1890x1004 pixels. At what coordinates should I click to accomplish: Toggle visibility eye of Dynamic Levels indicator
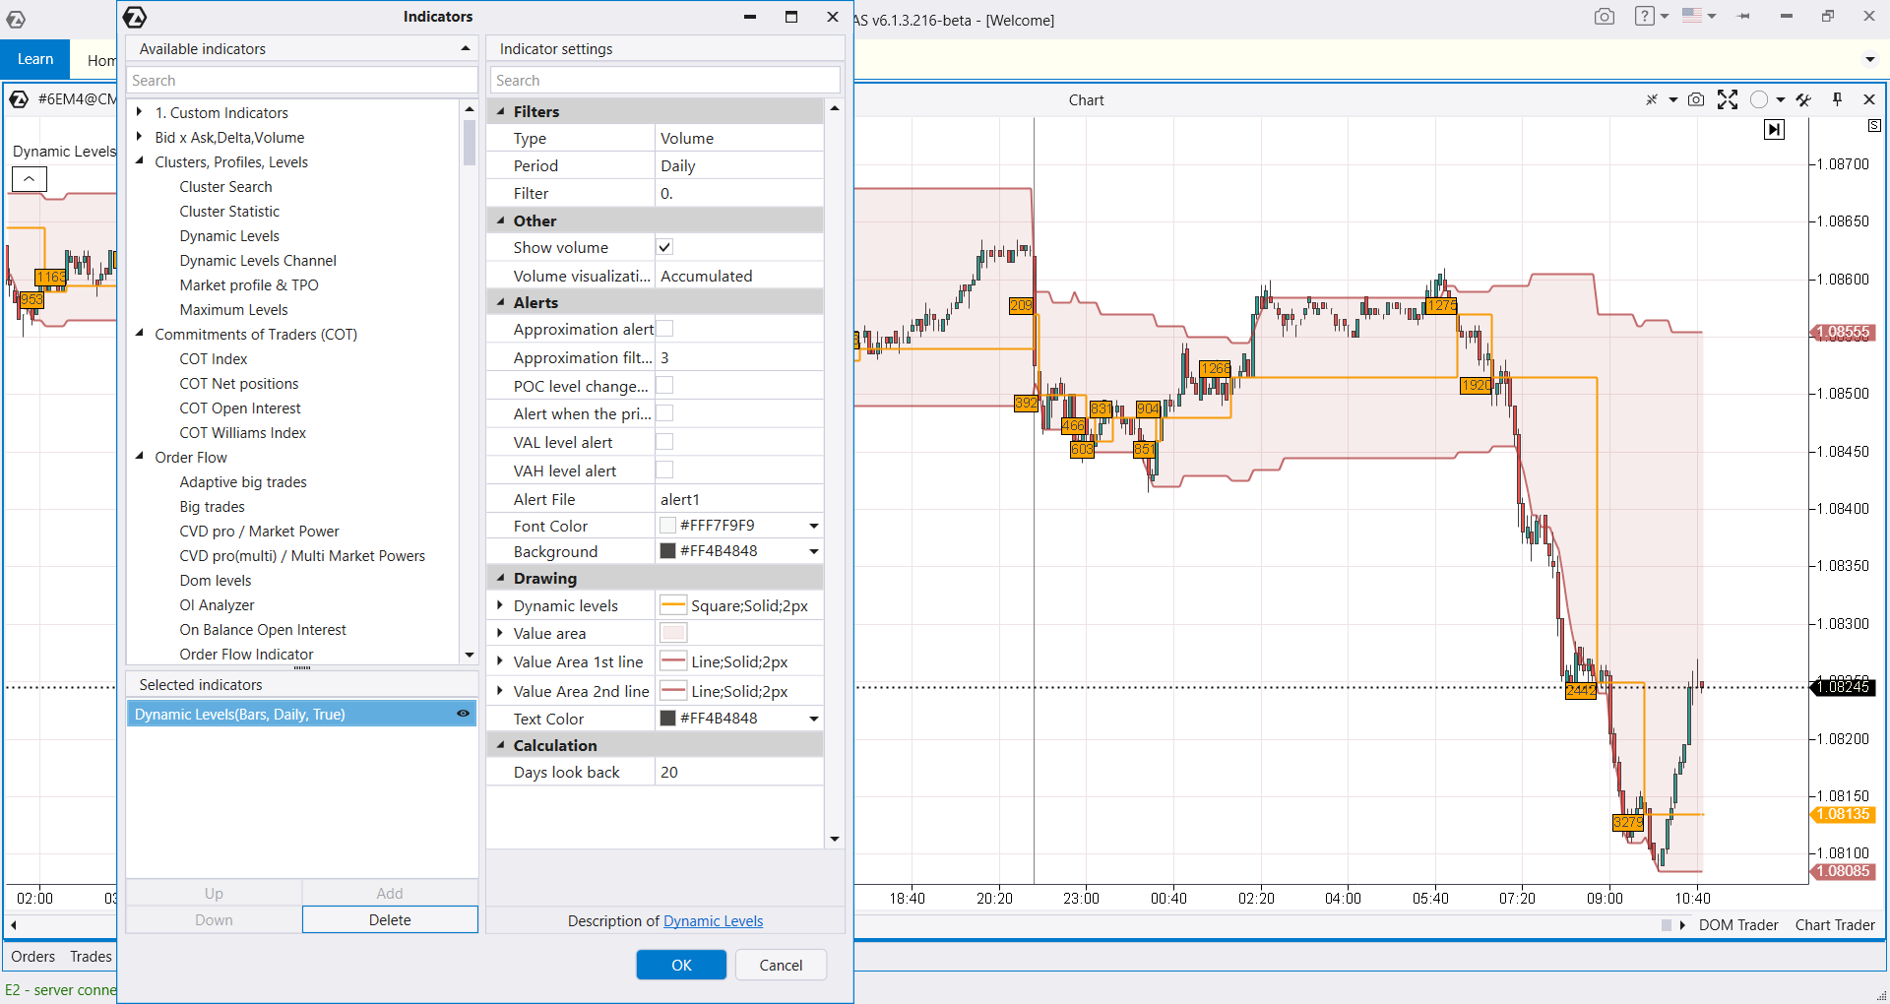tap(463, 714)
